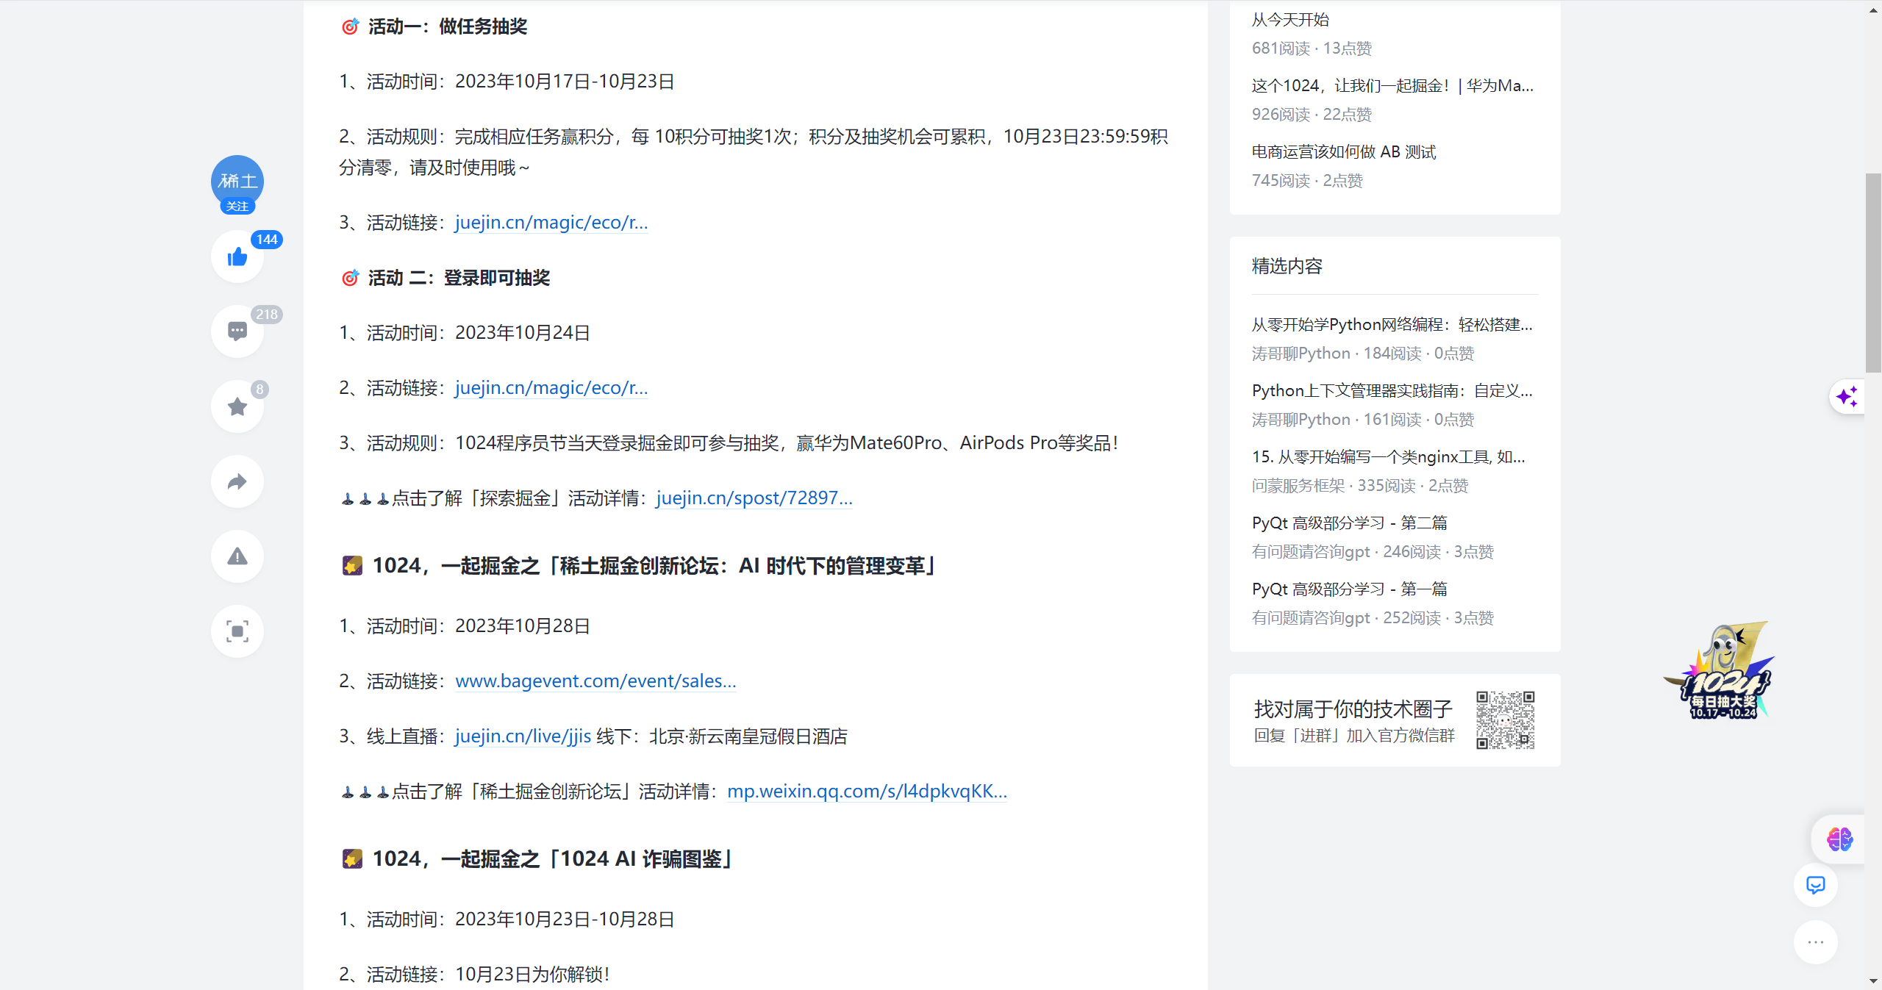The height and width of the screenshot is (990, 1882).
Task: Open the mp.weixin.qq.com forum details link
Action: [867, 792]
